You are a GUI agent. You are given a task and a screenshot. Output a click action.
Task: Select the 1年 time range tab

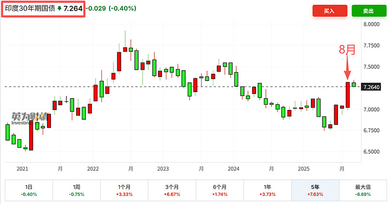tap(268, 190)
